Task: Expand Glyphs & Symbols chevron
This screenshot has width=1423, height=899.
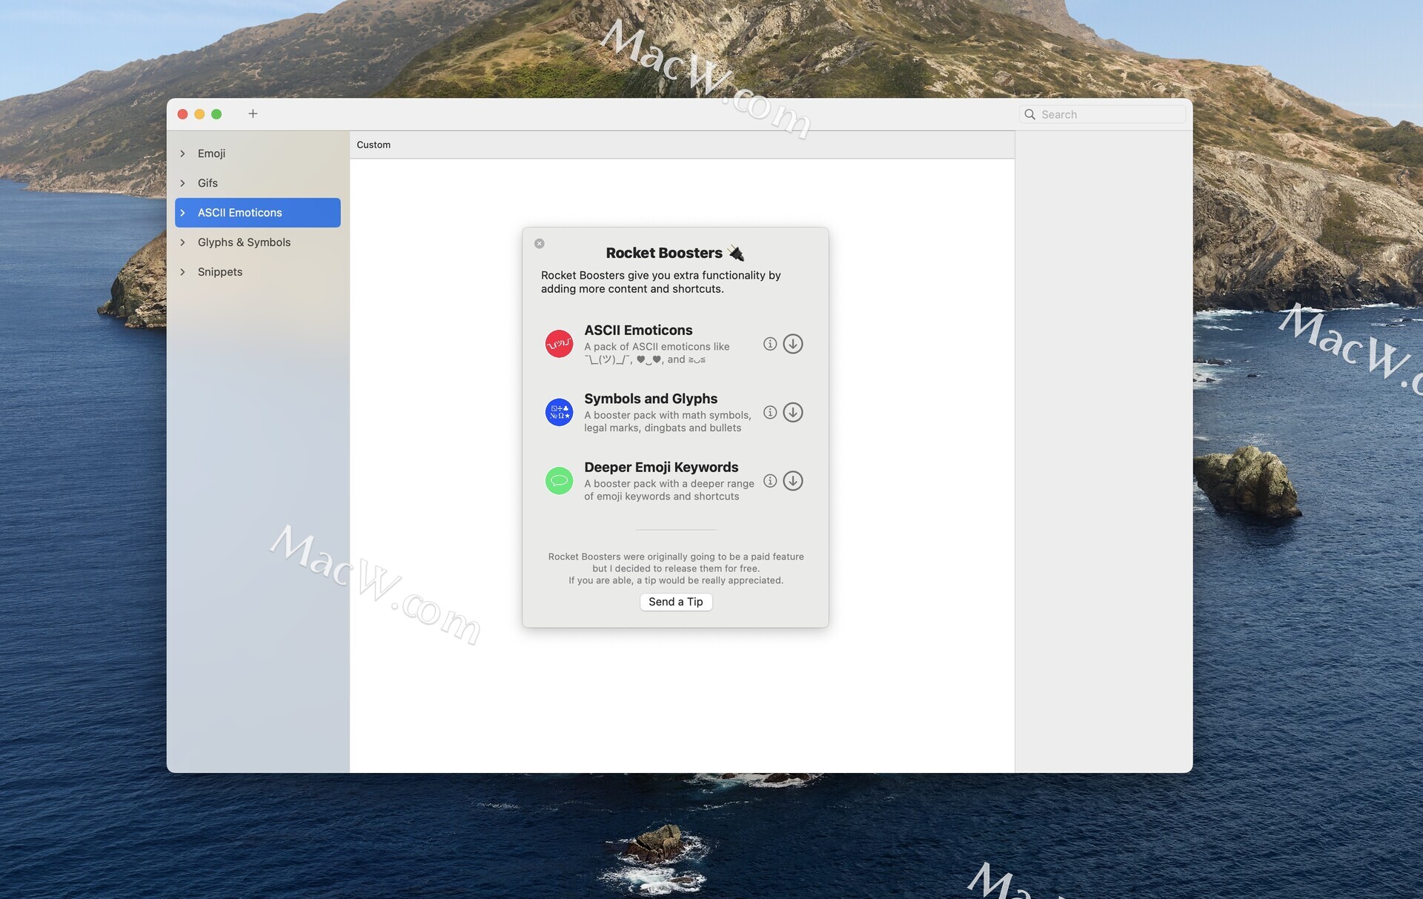Action: click(x=183, y=242)
